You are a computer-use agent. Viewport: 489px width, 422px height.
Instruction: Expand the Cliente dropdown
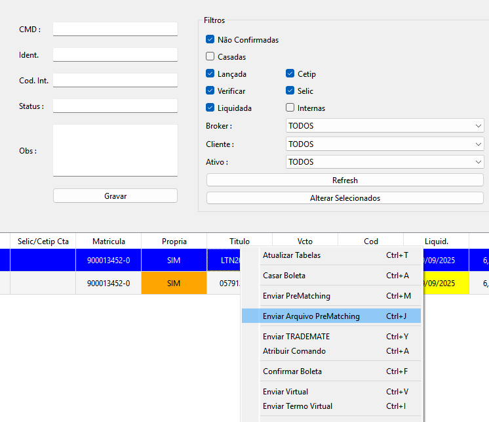385,144
